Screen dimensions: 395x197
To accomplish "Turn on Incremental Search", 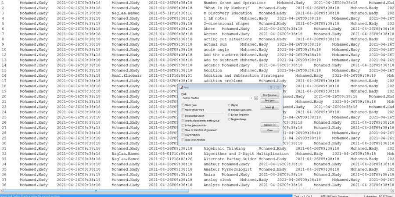I will pos(183,116).
